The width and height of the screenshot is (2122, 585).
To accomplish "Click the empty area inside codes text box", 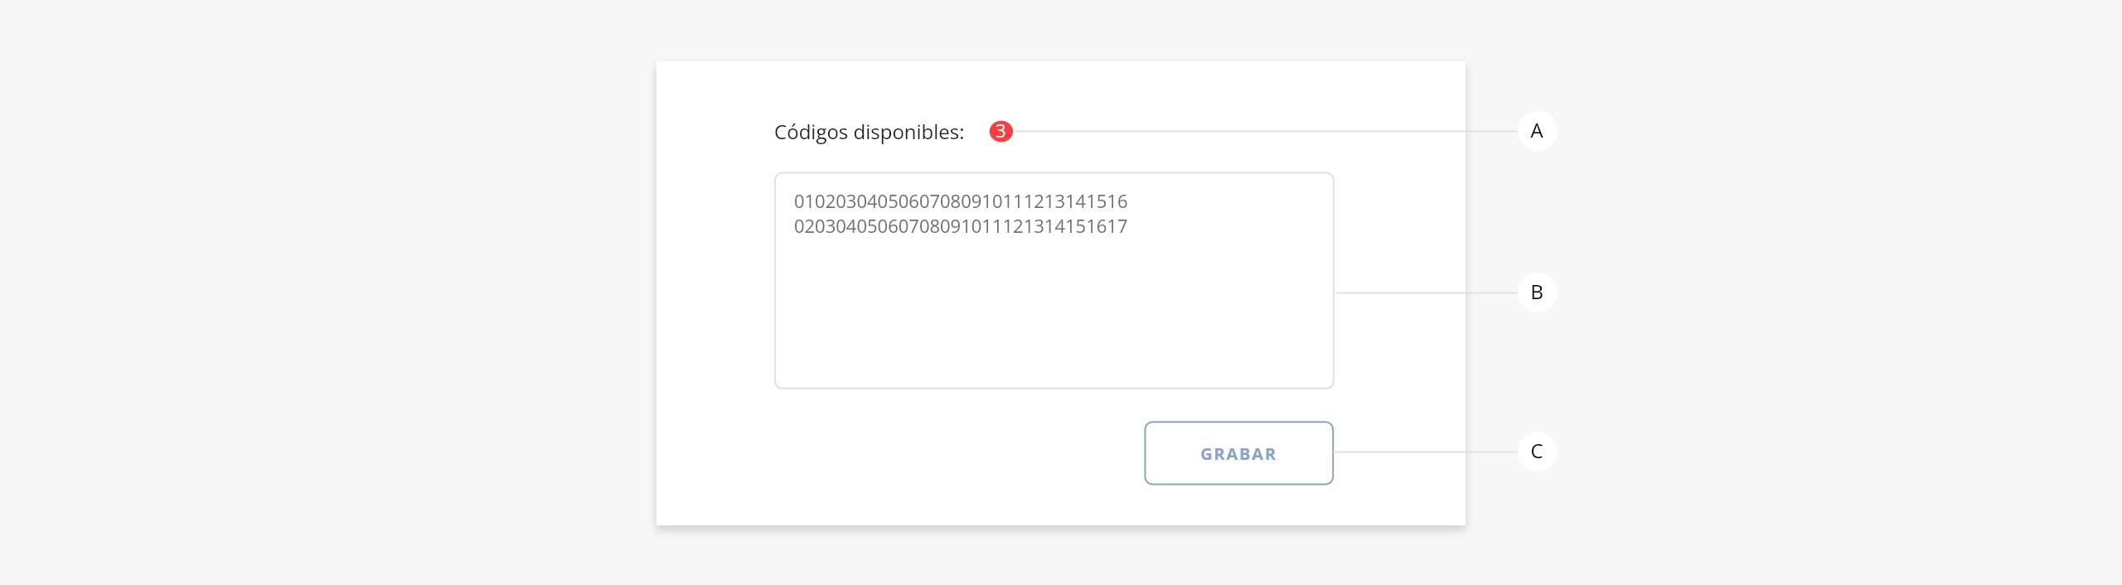I will click(1054, 315).
